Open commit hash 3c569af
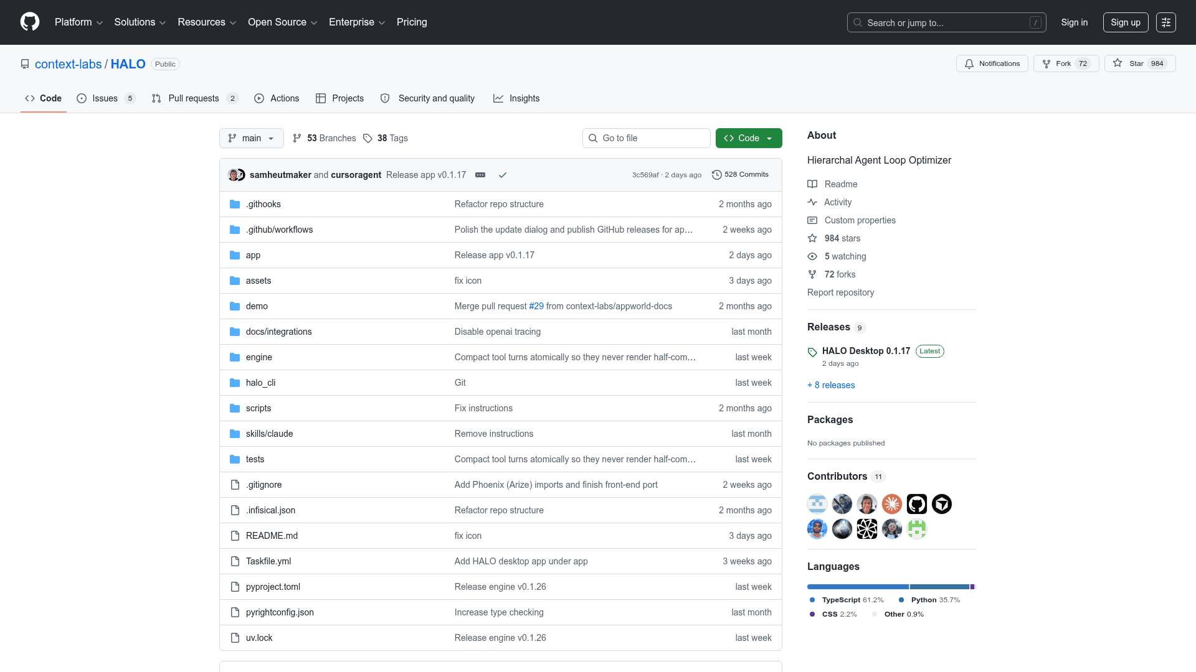The image size is (1196, 672). (x=645, y=175)
